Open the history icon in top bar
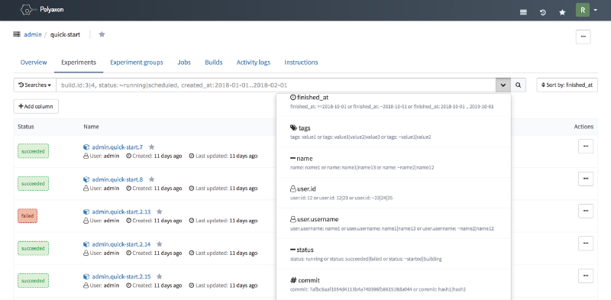This screenshot has height=300, width=611. [543, 12]
